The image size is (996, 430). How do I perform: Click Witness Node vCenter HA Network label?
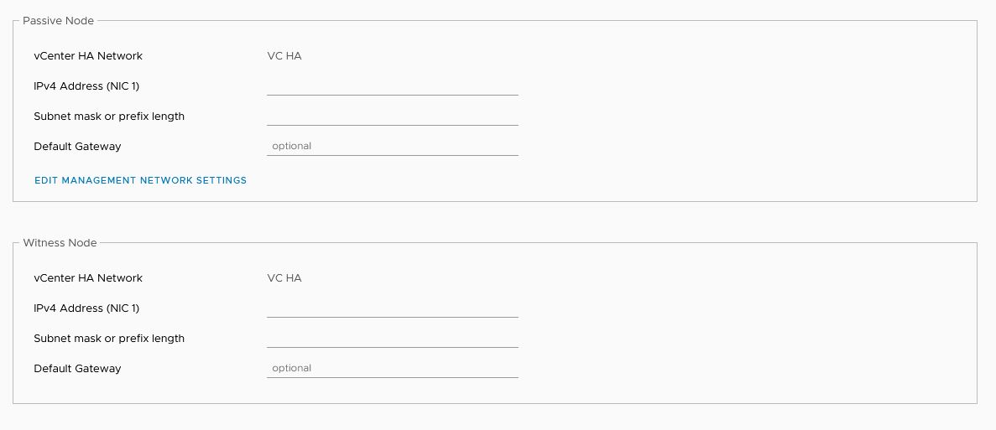(x=88, y=277)
